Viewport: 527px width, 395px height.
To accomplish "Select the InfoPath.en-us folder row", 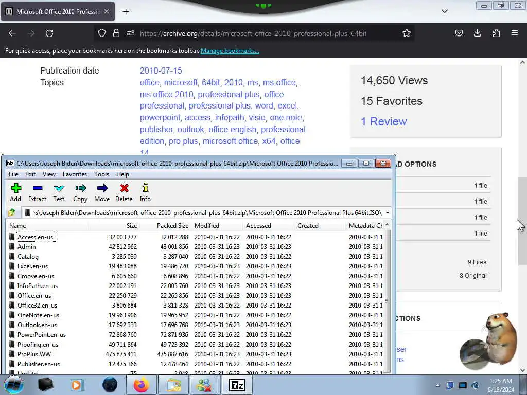I will [195, 286].
